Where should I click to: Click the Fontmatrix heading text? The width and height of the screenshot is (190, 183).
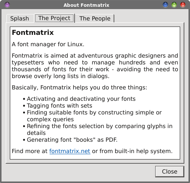click(33, 33)
